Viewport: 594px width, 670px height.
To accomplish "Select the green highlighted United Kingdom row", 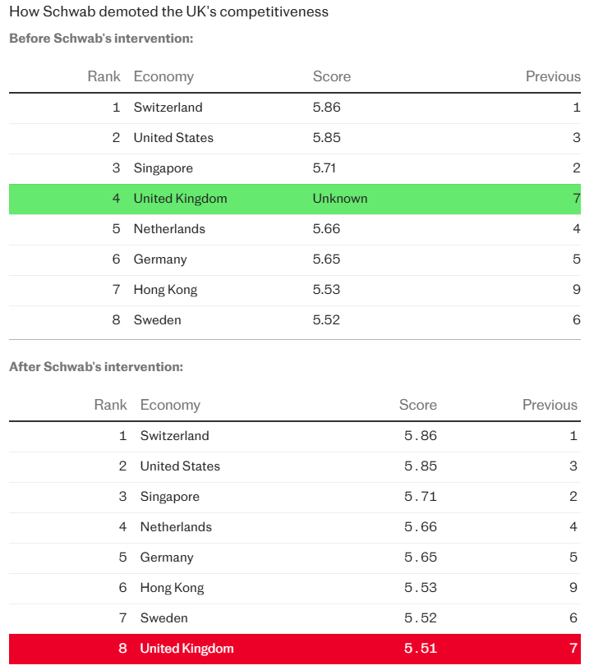I will click(295, 199).
